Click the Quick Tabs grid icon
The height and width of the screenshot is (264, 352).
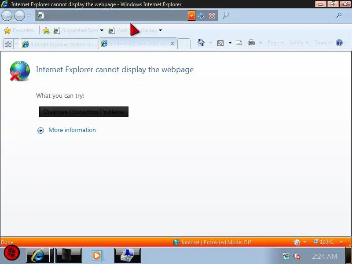click(x=8, y=44)
